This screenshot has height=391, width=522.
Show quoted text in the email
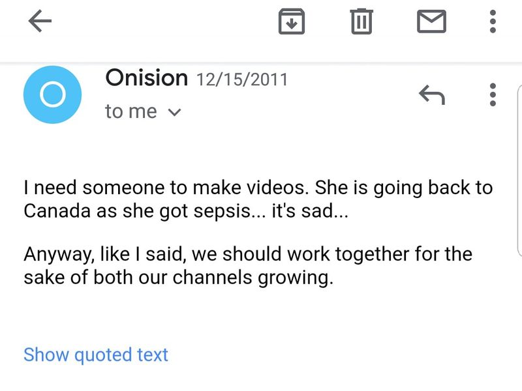tap(96, 355)
